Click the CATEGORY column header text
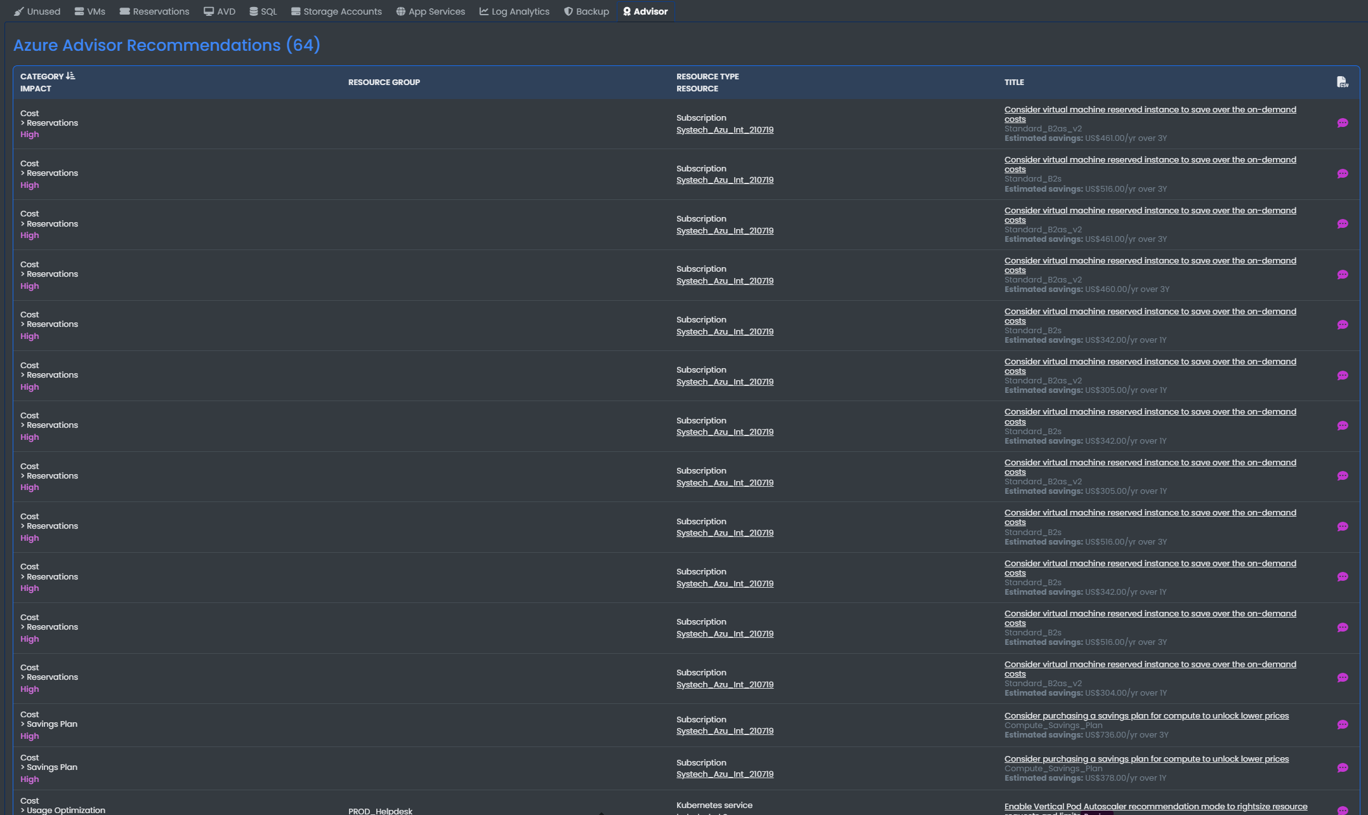 [42, 76]
